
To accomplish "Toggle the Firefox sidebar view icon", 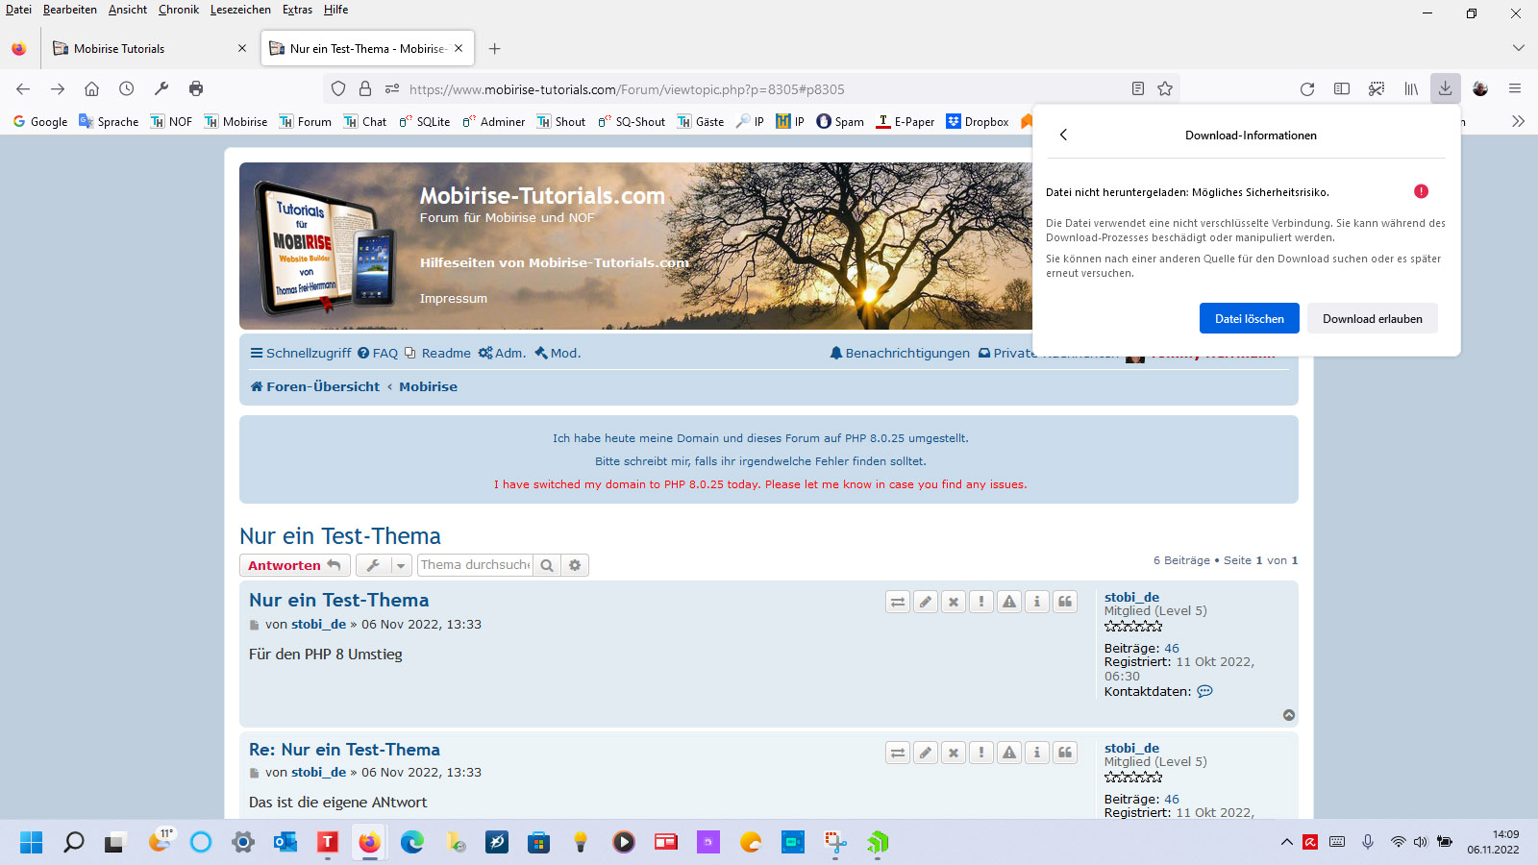I will point(1342,88).
